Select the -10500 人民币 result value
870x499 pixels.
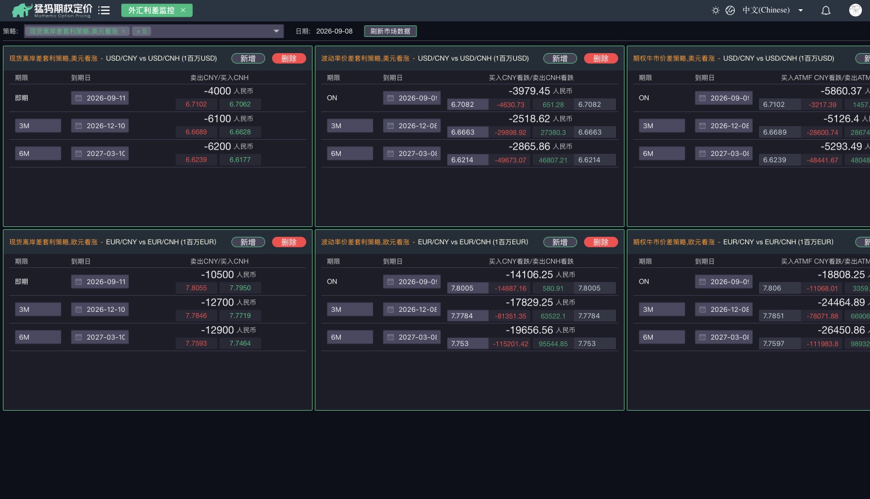(x=228, y=275)
